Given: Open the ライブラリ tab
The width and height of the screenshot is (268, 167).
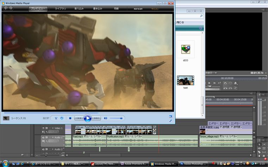Looking at the screenshot, I should (x=60, y=8).
